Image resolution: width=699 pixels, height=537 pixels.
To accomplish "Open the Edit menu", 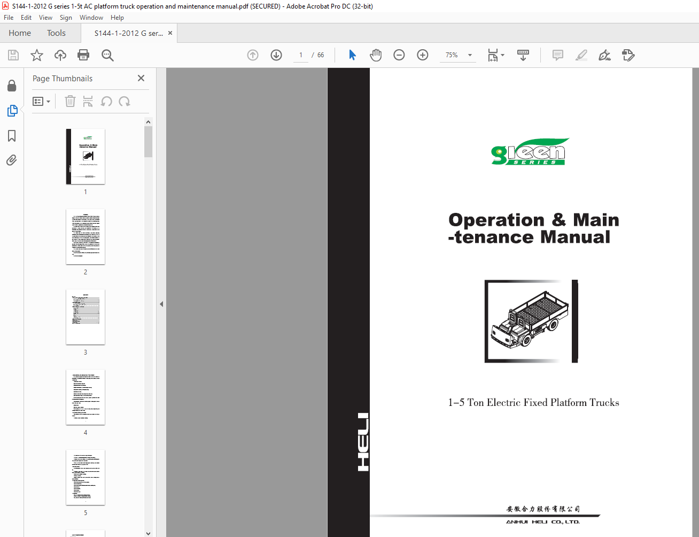I will pyautogui.click(x=26, y=18).
